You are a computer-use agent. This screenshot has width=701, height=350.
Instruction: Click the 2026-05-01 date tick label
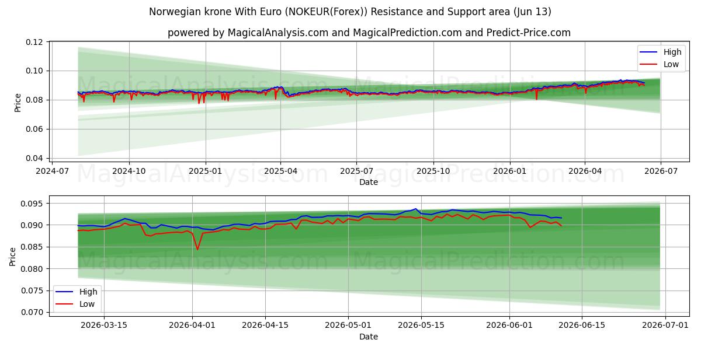point(349,326)
